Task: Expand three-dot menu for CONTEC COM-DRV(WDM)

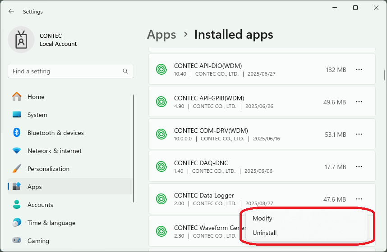Action: point(359,135)
